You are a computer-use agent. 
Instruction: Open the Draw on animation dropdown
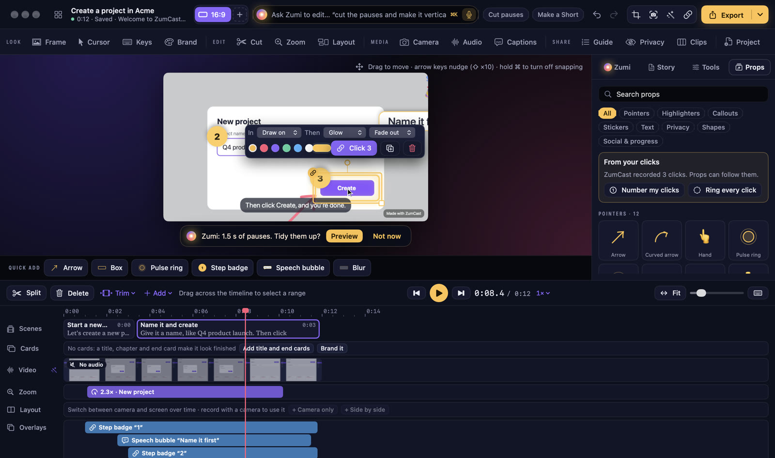pos(279,133)
